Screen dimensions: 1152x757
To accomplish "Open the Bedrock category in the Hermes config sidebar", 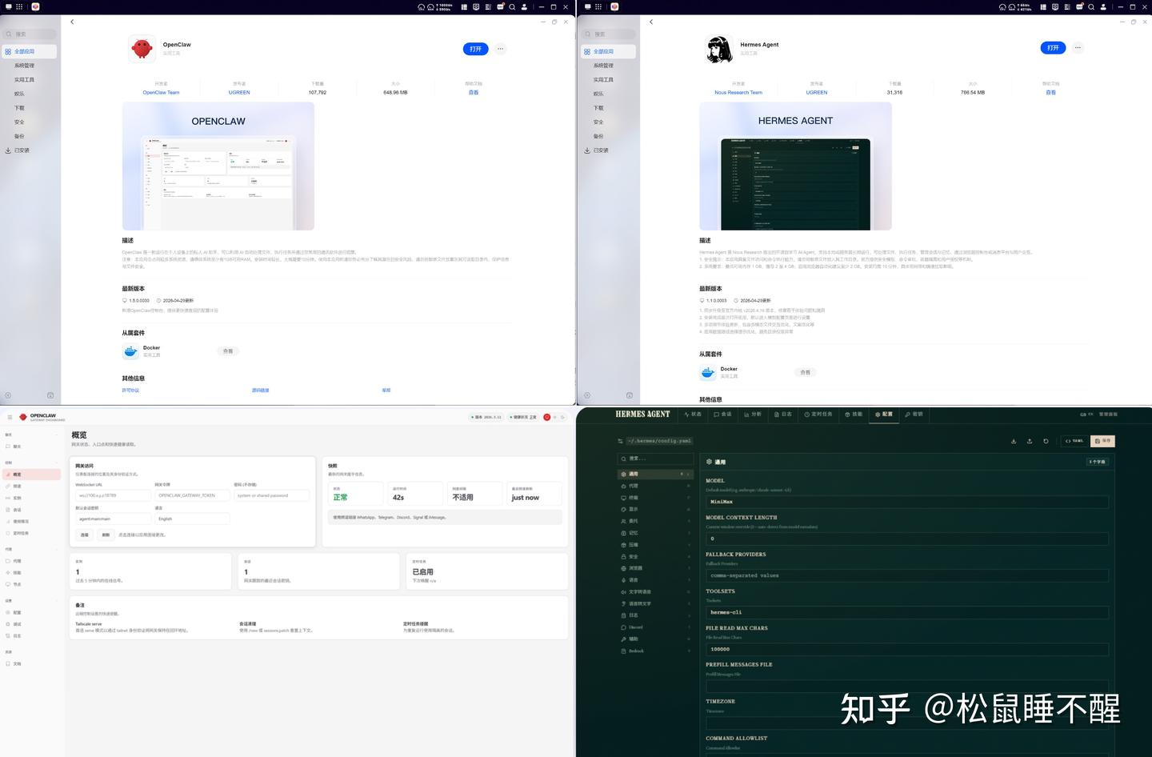I will coord(654,651).
